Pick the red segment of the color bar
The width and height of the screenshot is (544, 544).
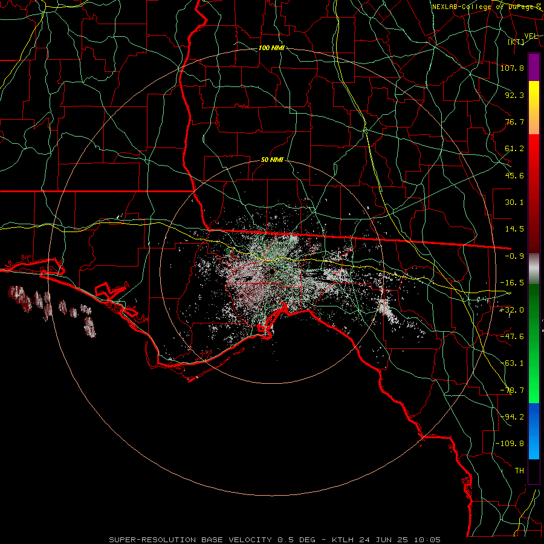[534, 193]
